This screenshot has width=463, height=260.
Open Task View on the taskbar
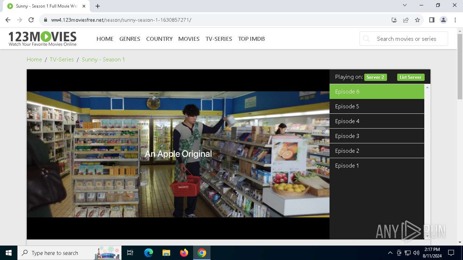pyautogui.click(x=130, y=253)
